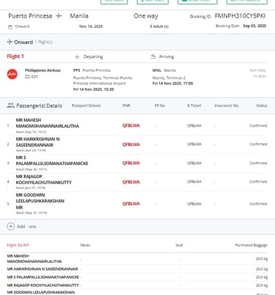
Task: Click the Purchased Baggage column header
Action: point(251,245)
